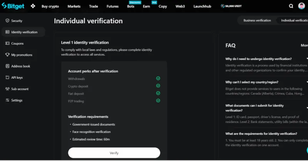Image resolution: width=308 pixels, height=161 pixels.
Task: Click the 'P2P trading' perk label
Action: pyautogui.click(x=76, y=101)
